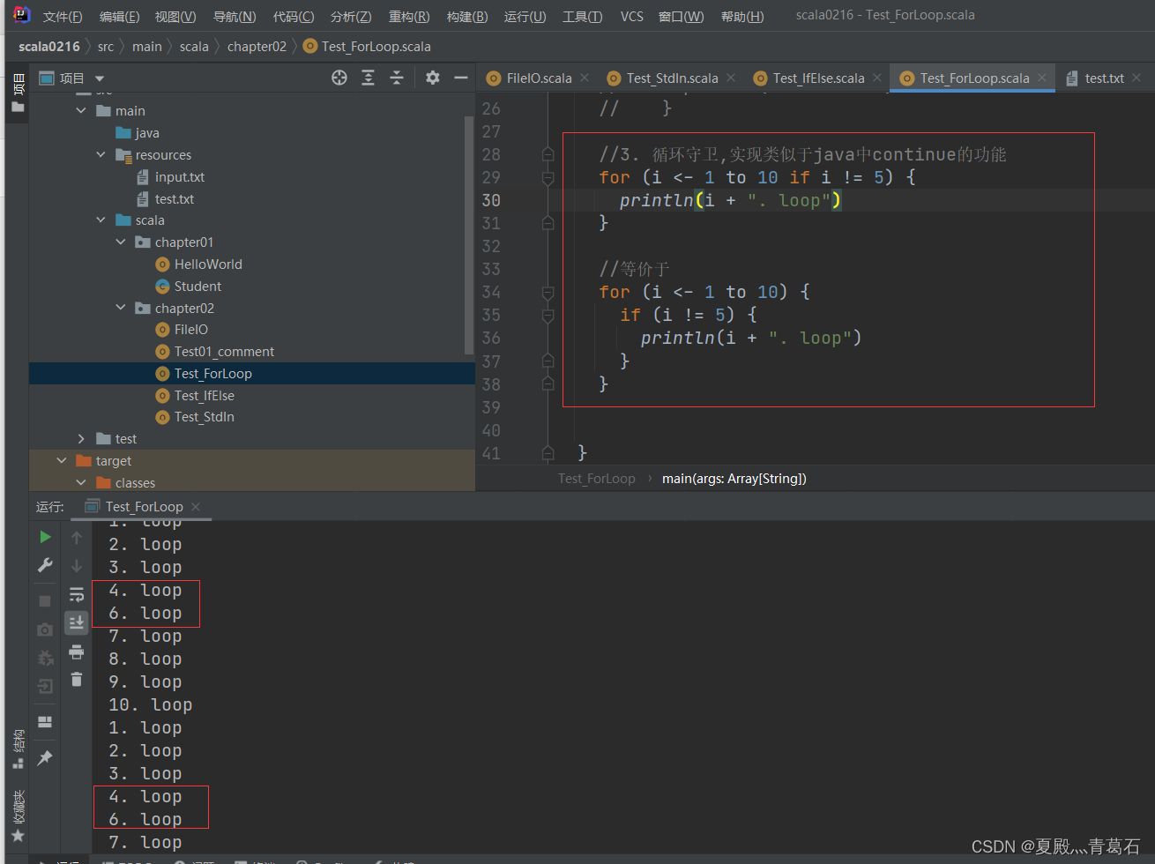
Task: Select Student class in project tree
Action: point(197,287)
